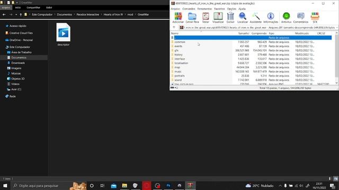Open the WinRAR path dropdown arrow
339x190 pixels.
[x=337, y=27]
